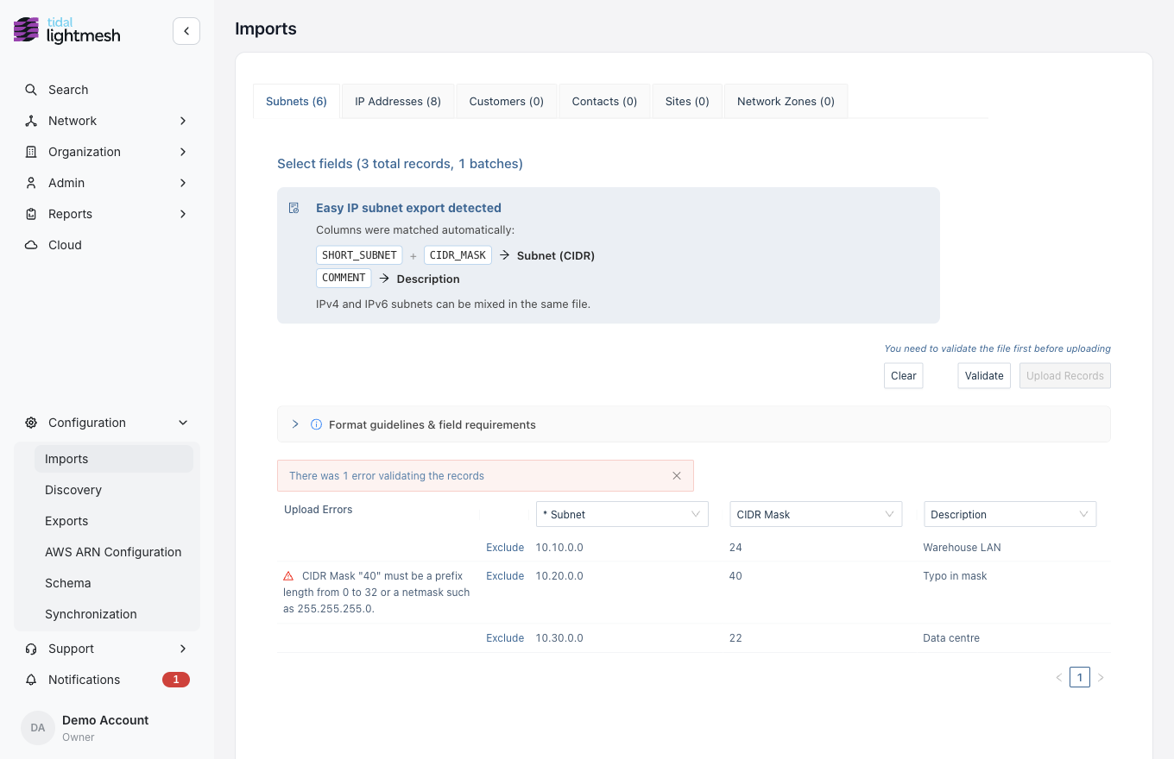Click the info icon beside Format guidelines

[316, 424]
